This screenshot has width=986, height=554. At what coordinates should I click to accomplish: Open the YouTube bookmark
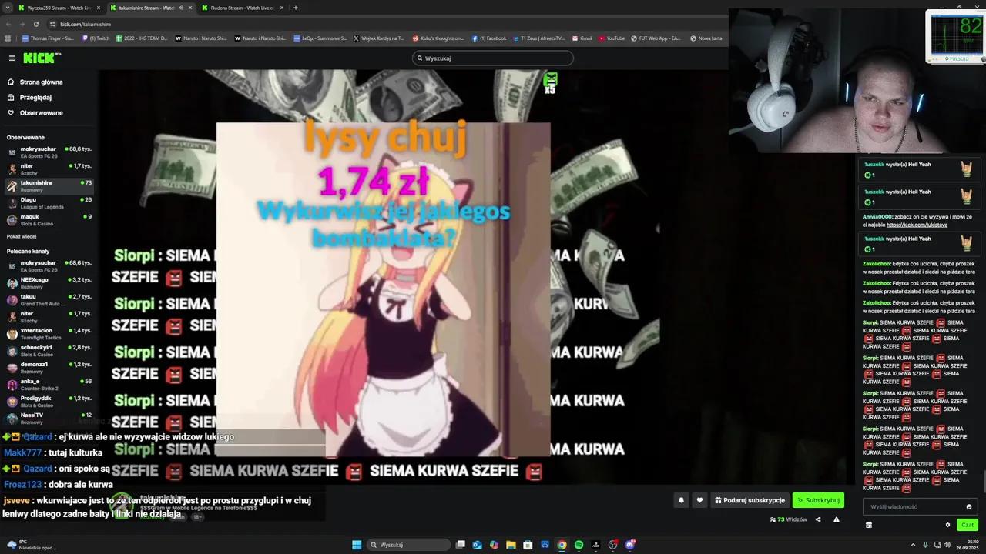[612, 38]
